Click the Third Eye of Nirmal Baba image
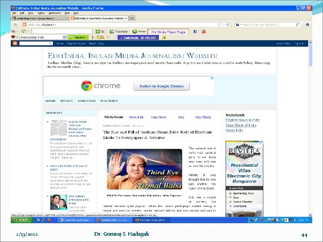 144,169
